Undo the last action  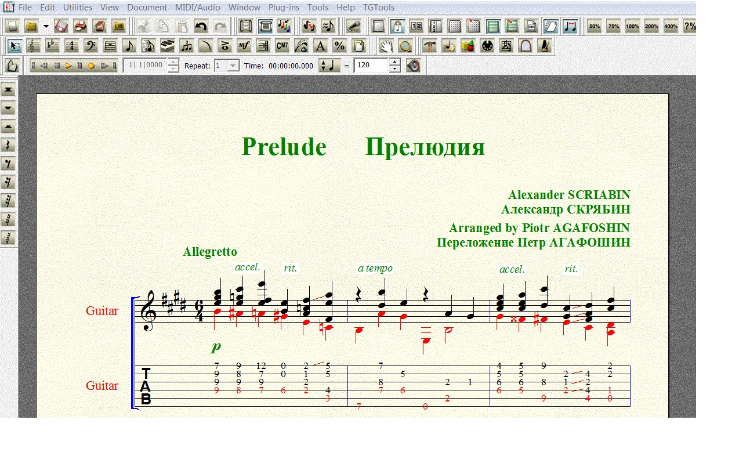[201, 26]
